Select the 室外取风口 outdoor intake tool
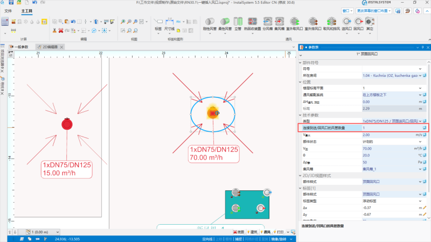431x242 pixels. coord(294,24)
